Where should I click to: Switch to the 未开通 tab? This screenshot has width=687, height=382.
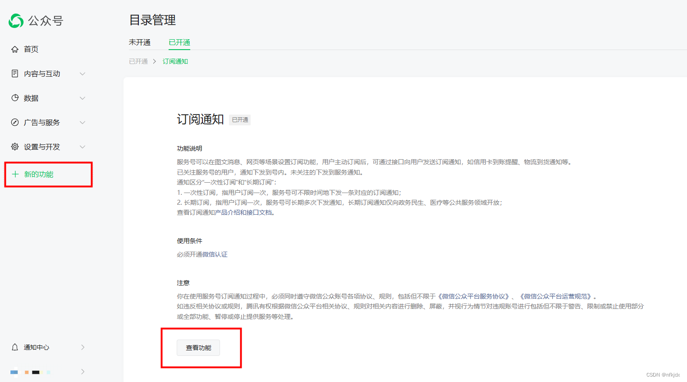pyautogui.click(x=140, y=42)
